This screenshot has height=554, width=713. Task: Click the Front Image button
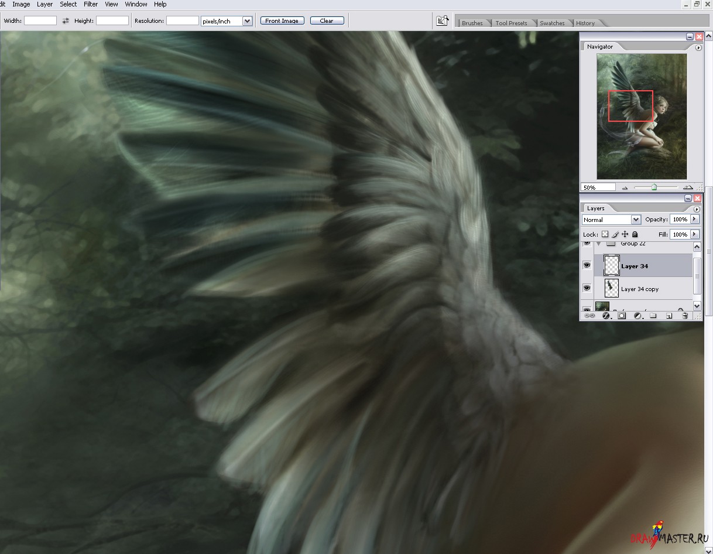tap(282, 21)
